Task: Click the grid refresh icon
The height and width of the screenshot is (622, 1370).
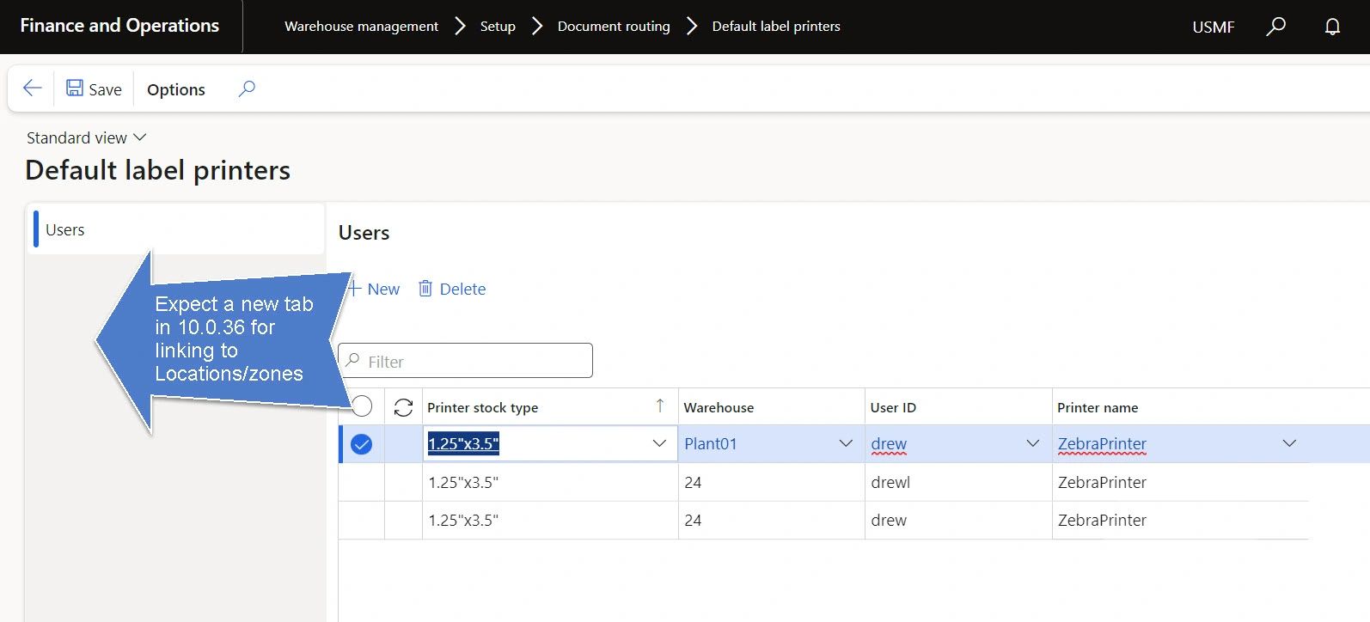Action: pos(403,407)
